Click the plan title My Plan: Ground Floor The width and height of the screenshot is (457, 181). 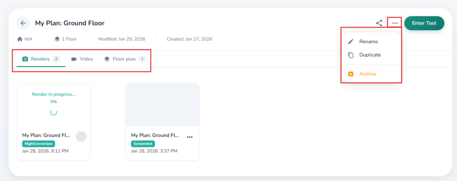pos(70,23)
